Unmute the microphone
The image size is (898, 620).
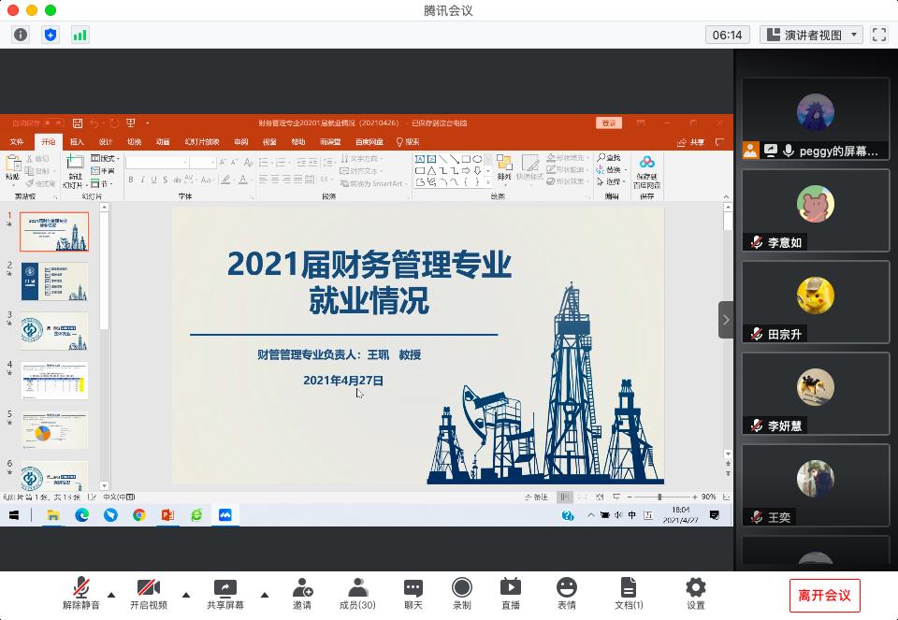pos(81,593)
